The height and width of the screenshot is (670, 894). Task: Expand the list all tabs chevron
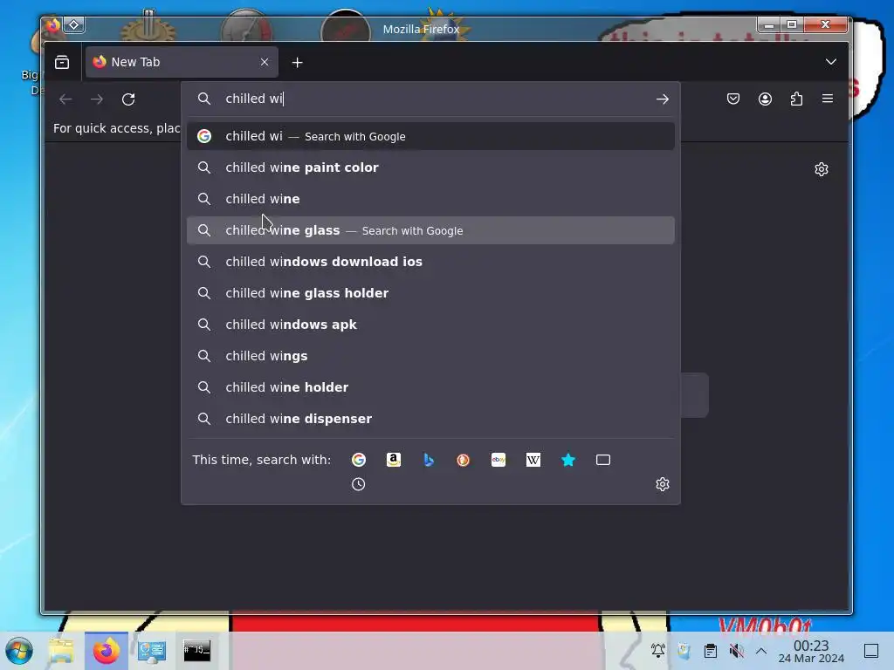tap(831, 62)
